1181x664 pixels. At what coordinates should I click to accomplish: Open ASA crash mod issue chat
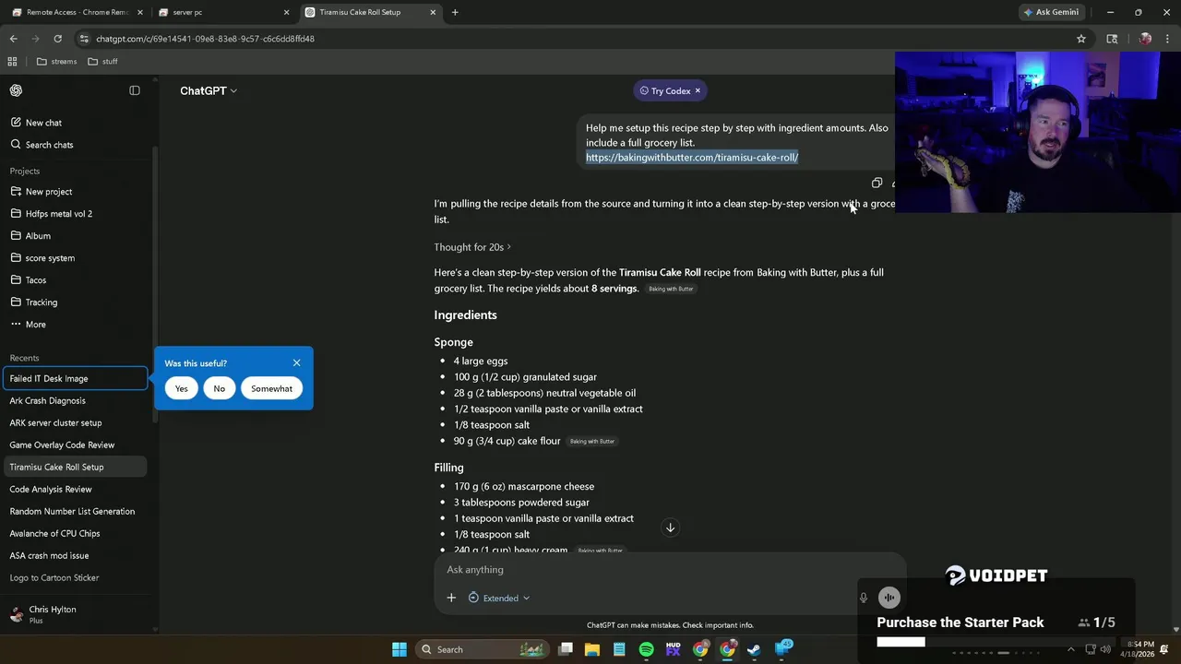coord(75,555)
